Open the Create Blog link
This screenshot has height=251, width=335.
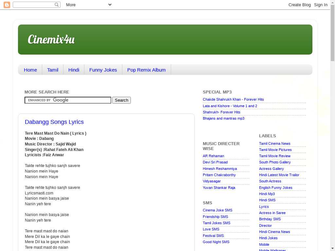[299, 5]
